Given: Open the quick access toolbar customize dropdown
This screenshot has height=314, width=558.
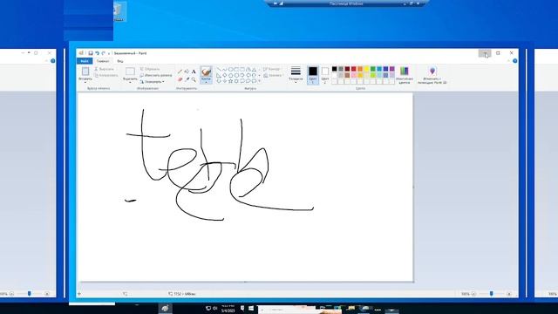Looking at the screenshot, I should pyautogui.click(x=109, y=53).
